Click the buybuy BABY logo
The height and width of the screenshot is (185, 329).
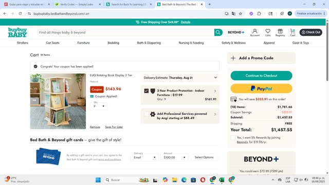coord(17,32)
